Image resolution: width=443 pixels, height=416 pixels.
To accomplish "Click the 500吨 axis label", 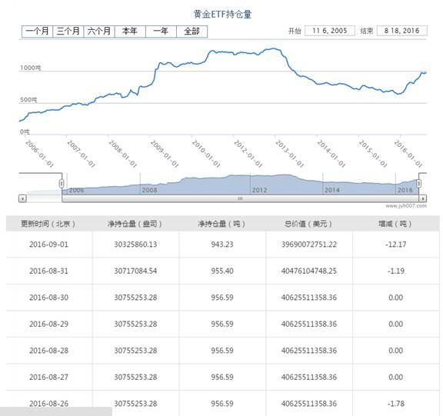I will coord(28,100).
